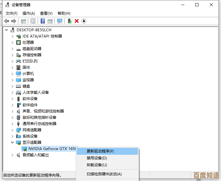Choose 禁用设备(D) from context menu

(107, 158)
